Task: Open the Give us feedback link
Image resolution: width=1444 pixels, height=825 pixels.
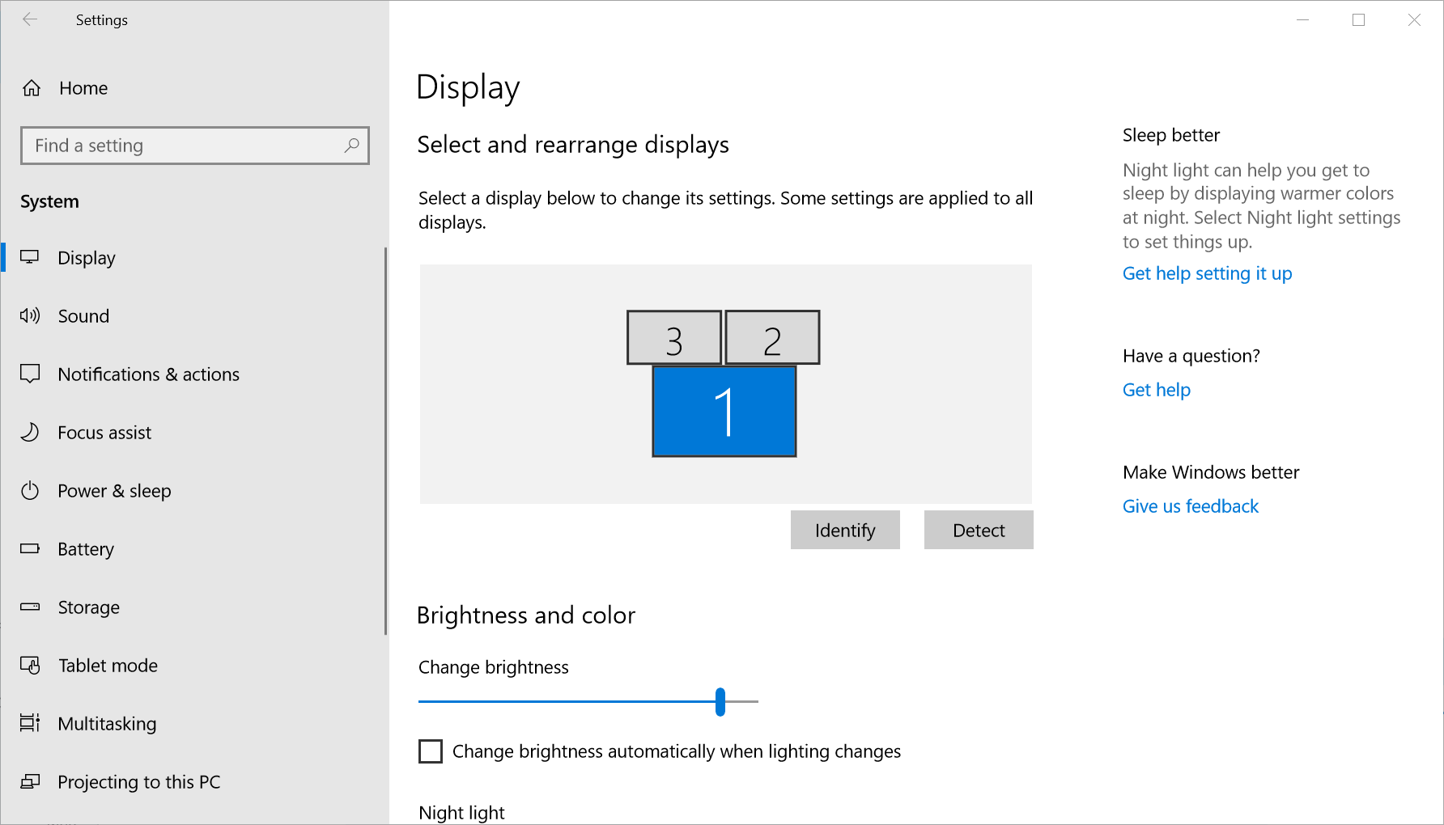Action: (1190, 506)
